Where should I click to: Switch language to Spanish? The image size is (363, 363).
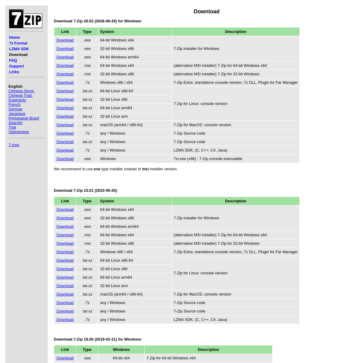point(15,123)
